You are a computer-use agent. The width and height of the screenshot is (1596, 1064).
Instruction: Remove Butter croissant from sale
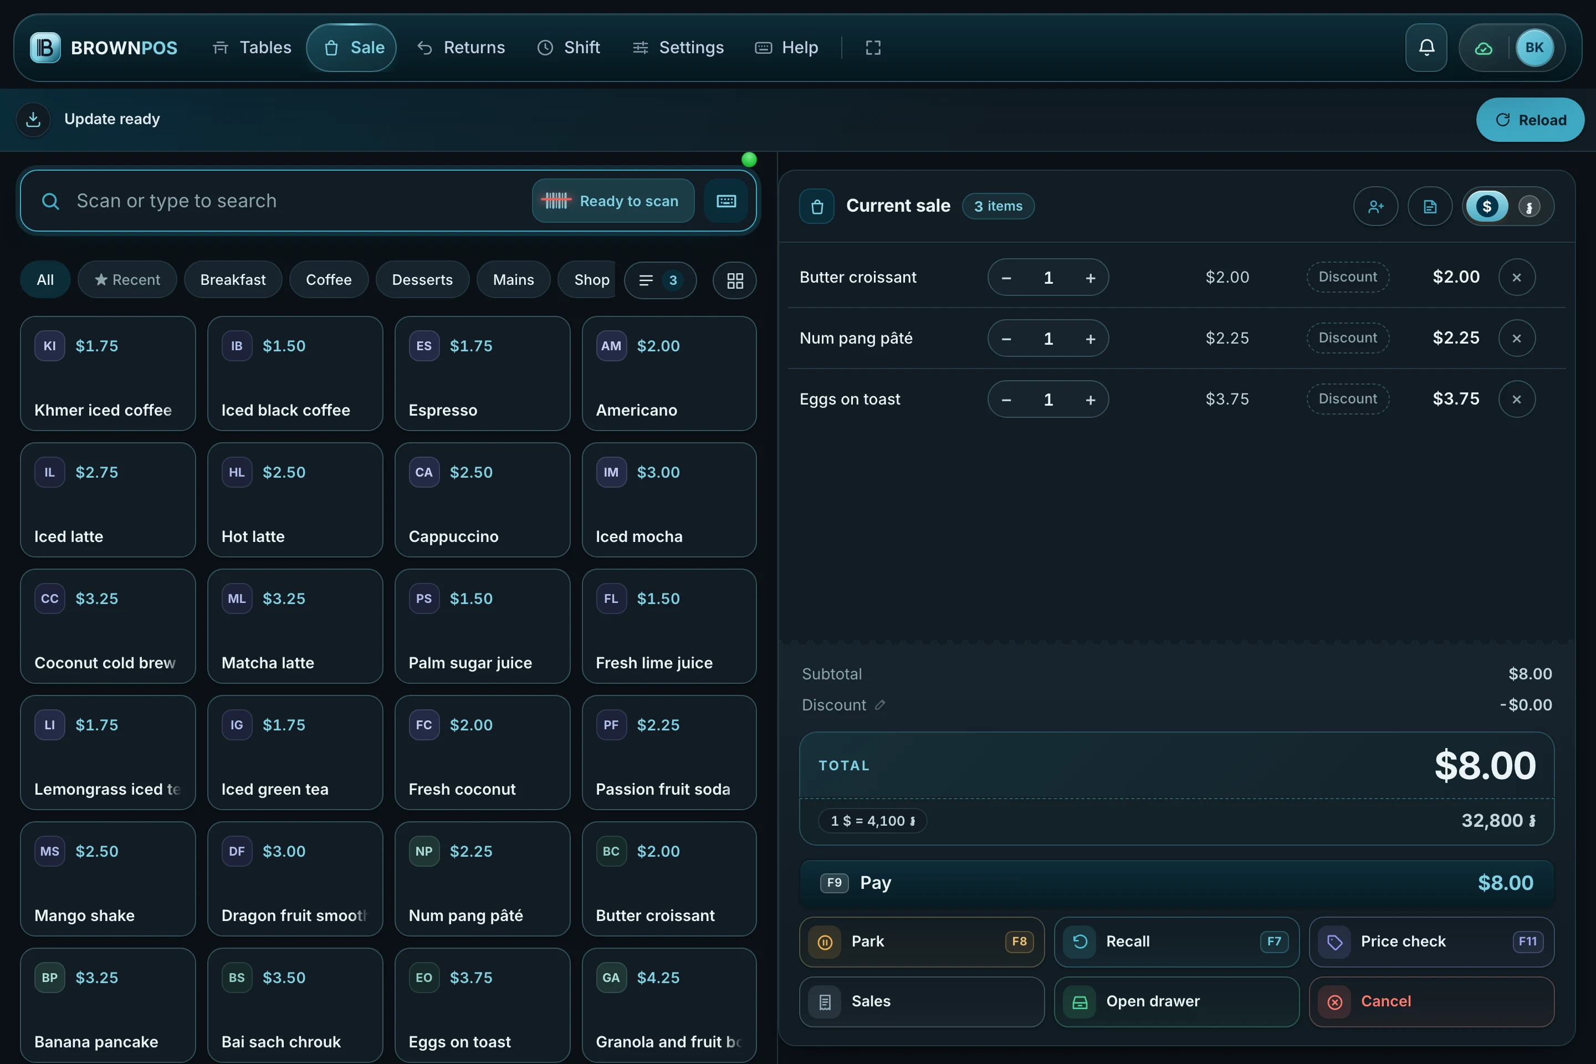click(1517, 278)
